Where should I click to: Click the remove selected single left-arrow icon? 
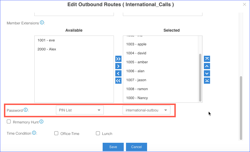(x=118, y=73)
